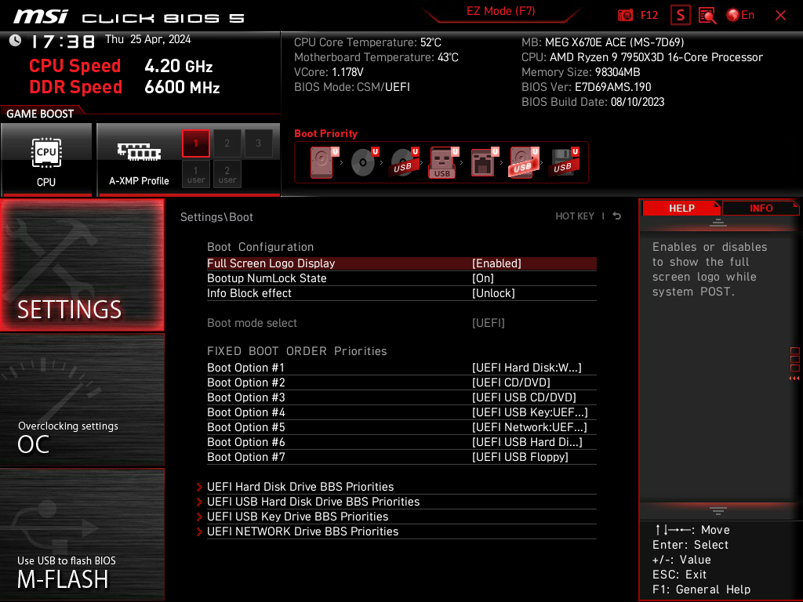Enable A-XMP profile 2

227,143
